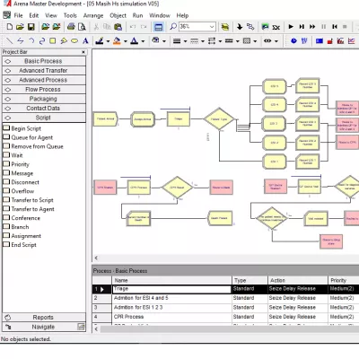Open the Navigate panel

[x=44, y=327]
